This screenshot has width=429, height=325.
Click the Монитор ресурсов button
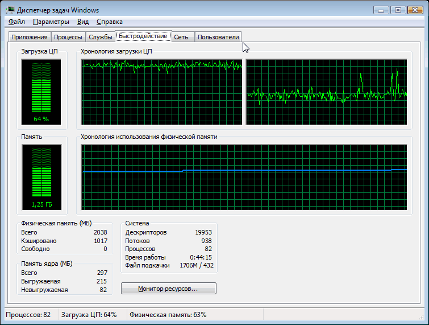169,289
